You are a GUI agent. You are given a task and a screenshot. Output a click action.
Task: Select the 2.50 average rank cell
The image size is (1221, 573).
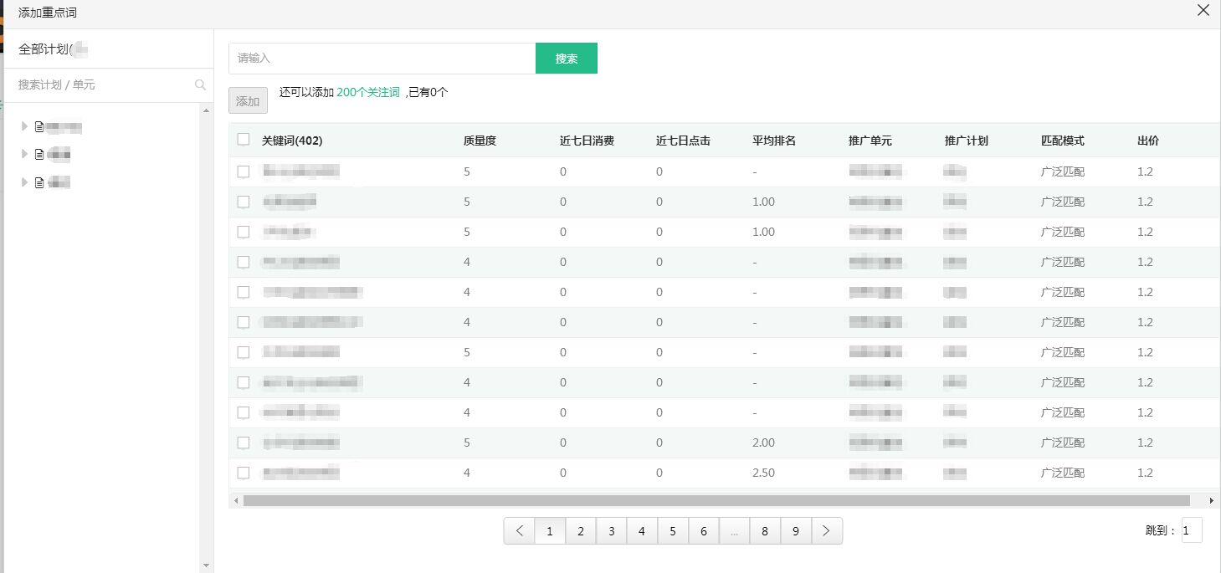click(x=763, y=473)
